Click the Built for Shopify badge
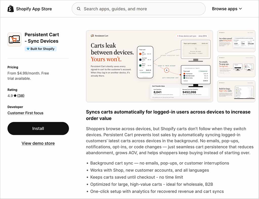This screenshot has height=199, width=259. tap(41, 49)
